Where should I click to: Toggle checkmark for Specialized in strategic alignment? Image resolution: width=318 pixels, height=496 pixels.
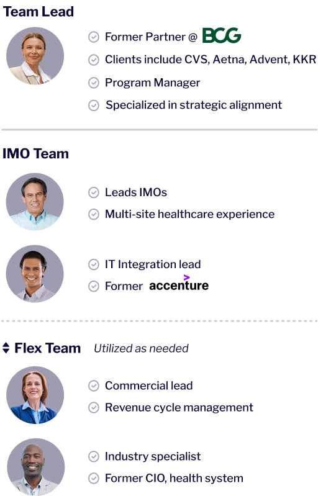94,106
